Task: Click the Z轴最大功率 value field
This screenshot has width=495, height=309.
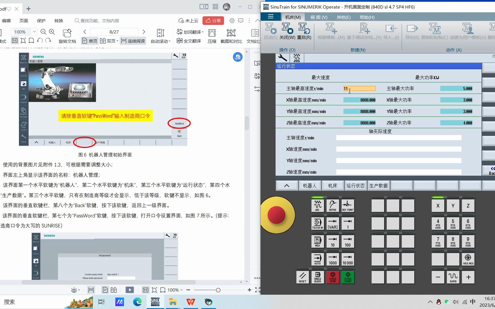Action: pyautogui.click(x=456, y=123)
